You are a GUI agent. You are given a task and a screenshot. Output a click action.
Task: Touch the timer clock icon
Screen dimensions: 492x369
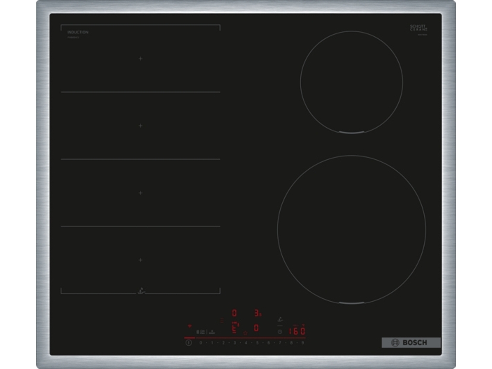click(280, 331)
